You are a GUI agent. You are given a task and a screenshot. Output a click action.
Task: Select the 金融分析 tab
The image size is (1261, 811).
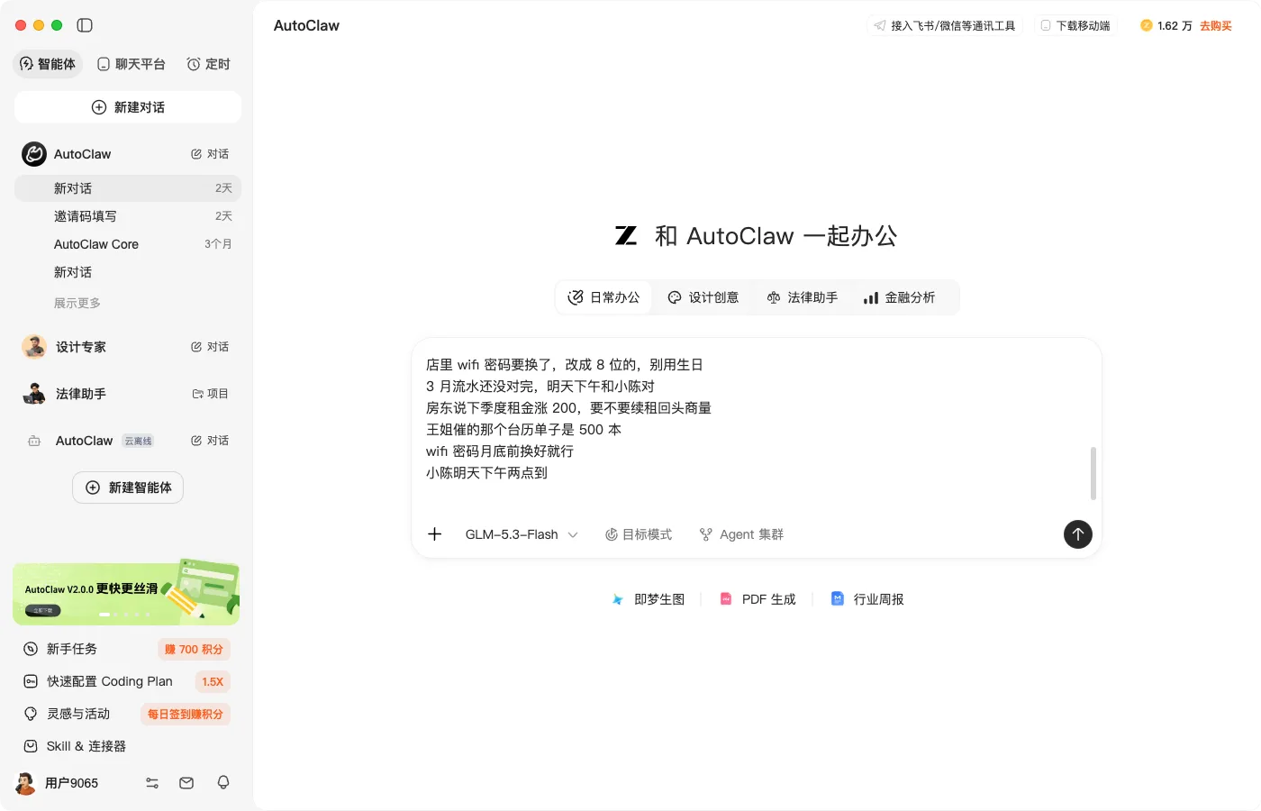[899, 297]
